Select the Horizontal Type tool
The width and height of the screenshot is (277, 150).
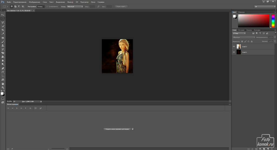(x=3, y=72)
